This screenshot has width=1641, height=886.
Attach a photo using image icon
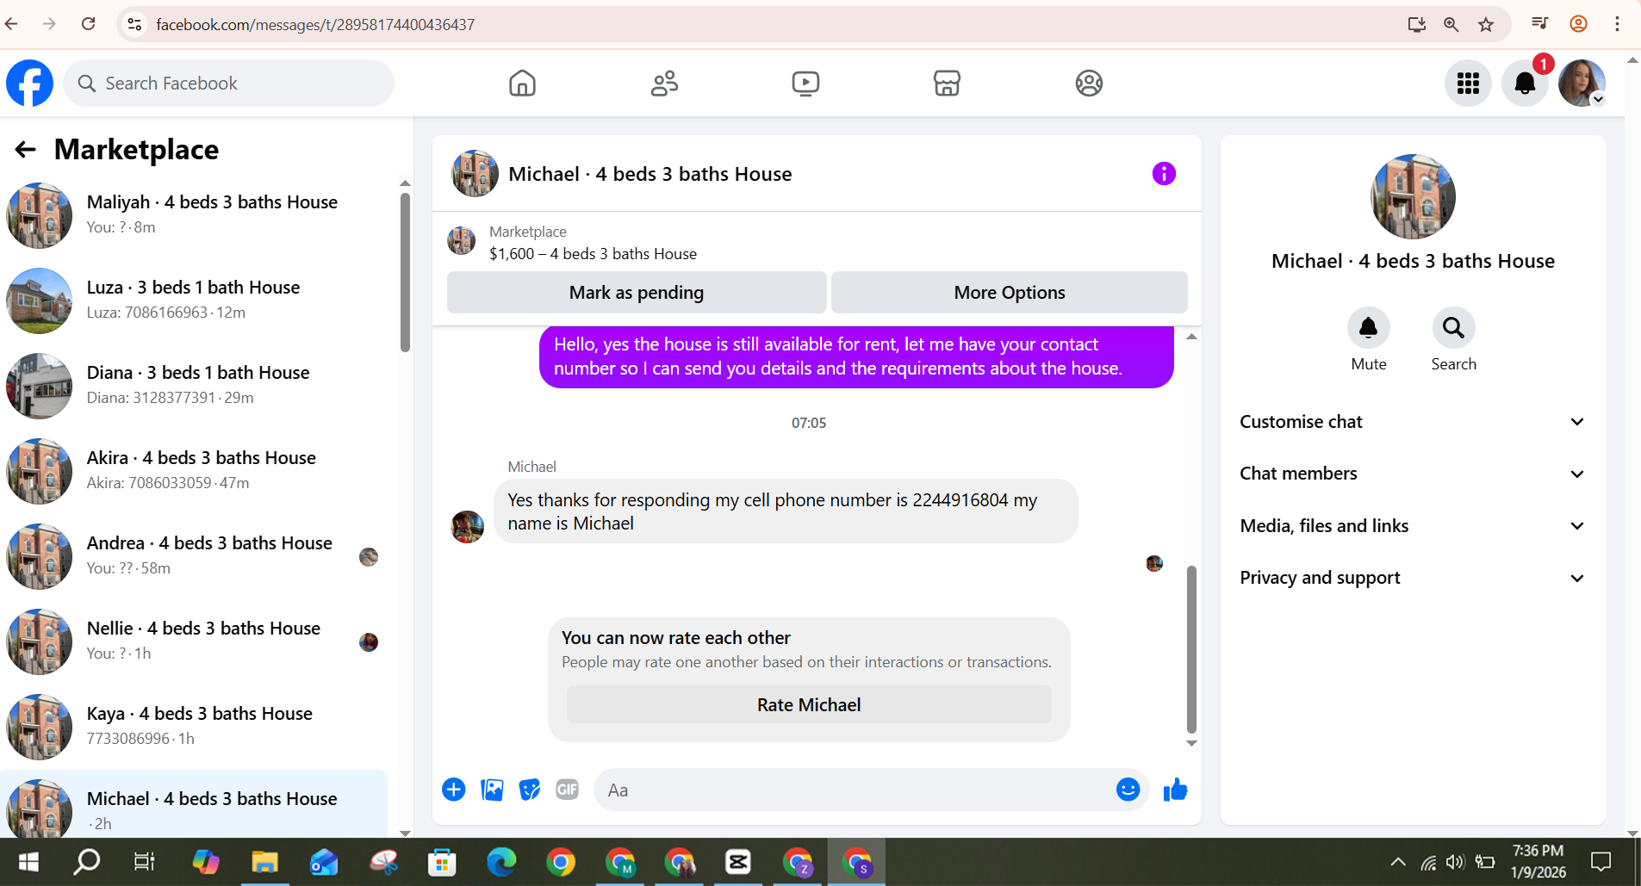click(x=492, y=790)
